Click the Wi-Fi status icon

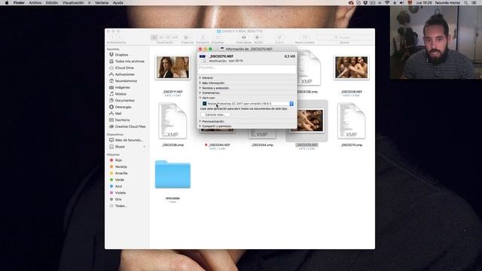387,3
